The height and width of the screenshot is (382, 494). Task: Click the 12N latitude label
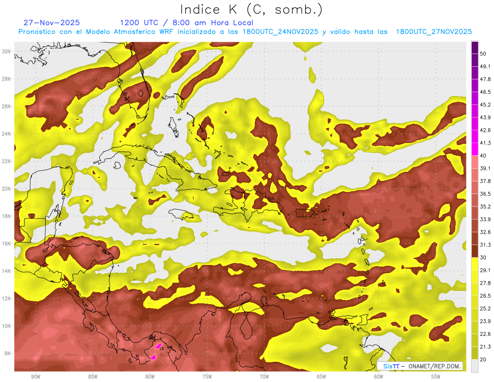click(x=6, y=298)
